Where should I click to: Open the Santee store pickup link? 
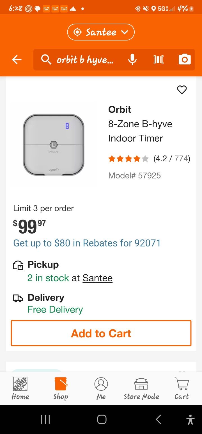point(97,278)
